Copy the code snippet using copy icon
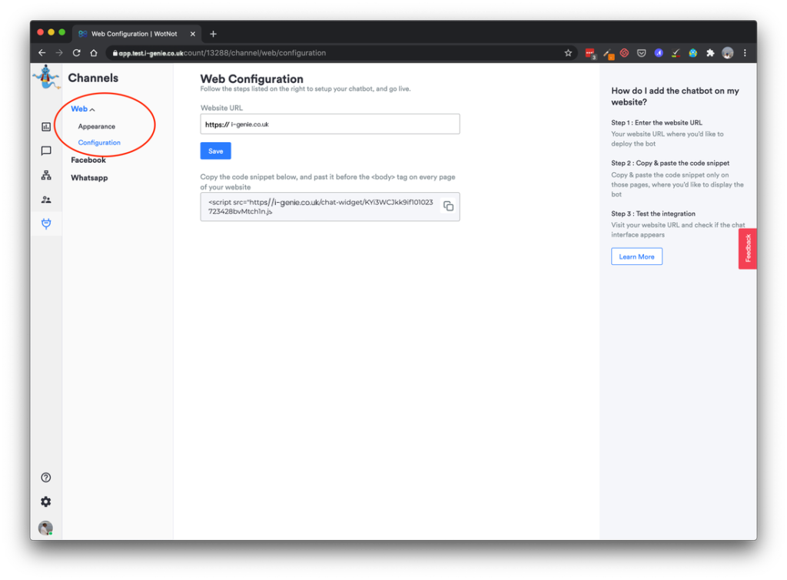787x580 pixels. coord(448,207)
